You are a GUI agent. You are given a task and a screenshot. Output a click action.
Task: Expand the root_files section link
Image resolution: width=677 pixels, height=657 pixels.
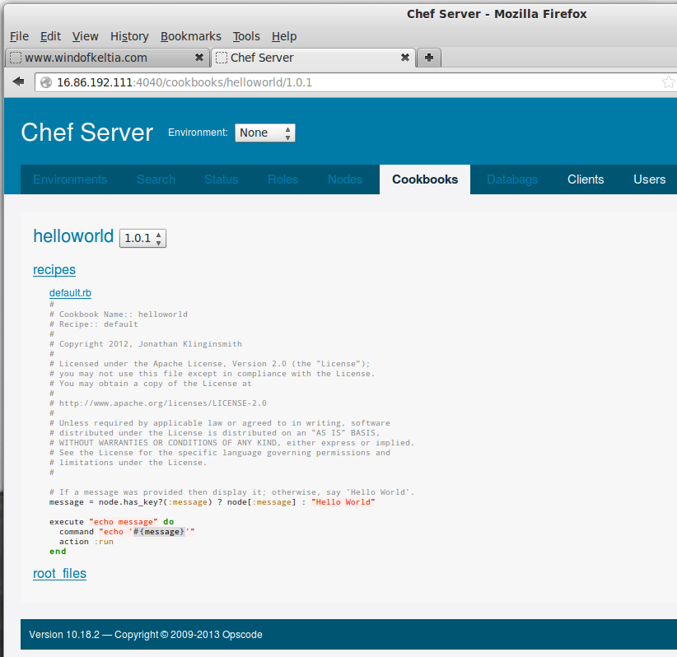59,574
